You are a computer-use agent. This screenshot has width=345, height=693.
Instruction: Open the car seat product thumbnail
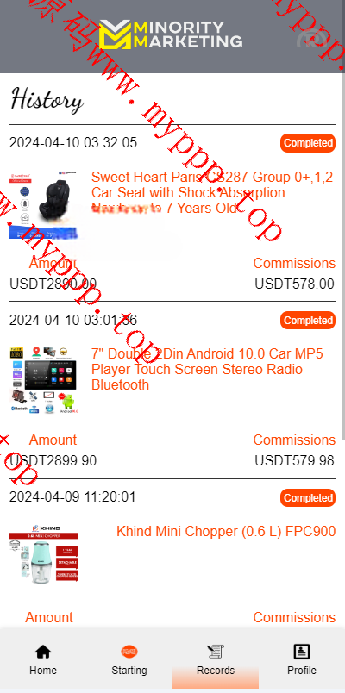pyautogui.click(x=44, y=205)
